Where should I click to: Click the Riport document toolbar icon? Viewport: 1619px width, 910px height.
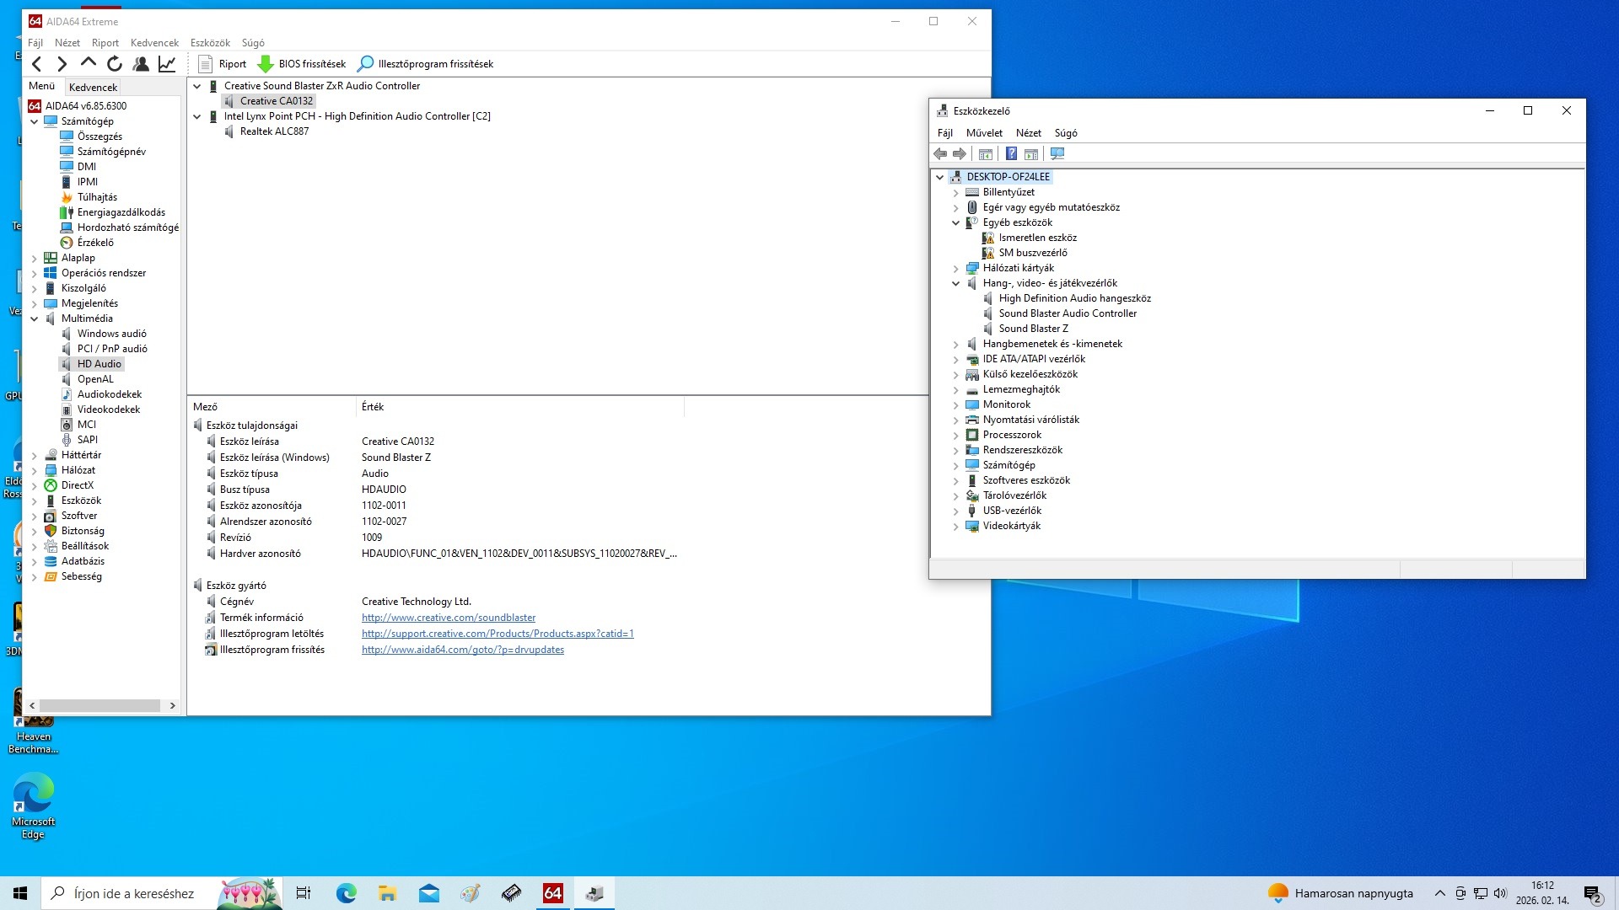click(205, 64)
